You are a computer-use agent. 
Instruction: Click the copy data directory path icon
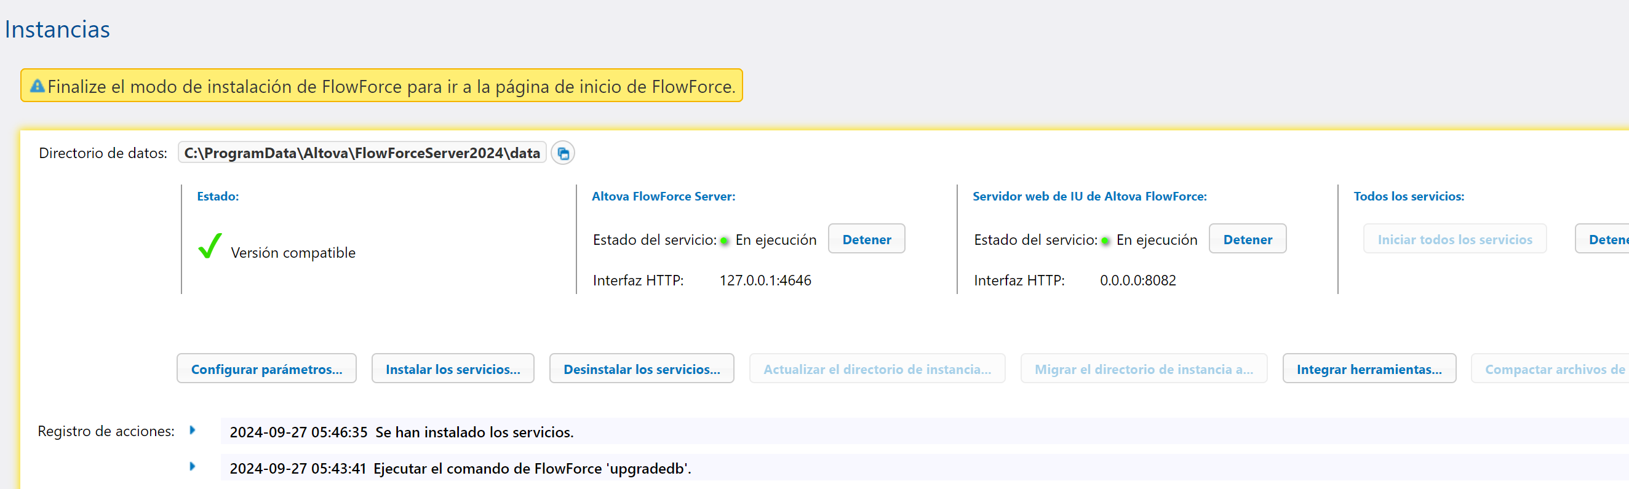pyautogui.click(x=562, y=153)
